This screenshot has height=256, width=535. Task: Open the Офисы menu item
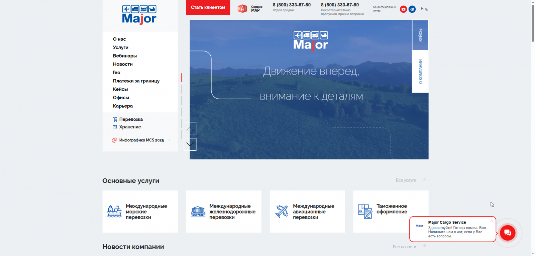point(121,98)
